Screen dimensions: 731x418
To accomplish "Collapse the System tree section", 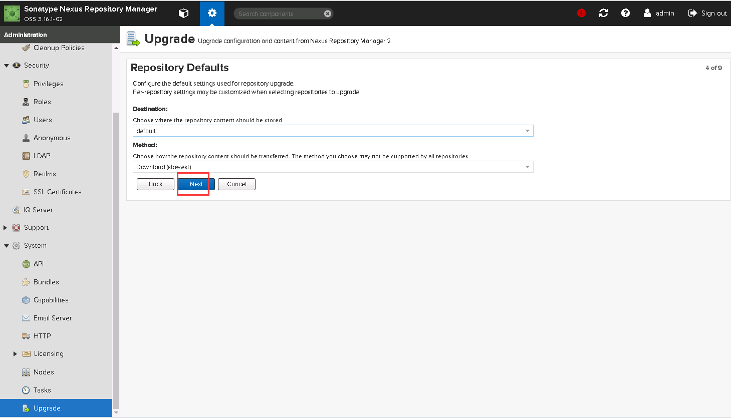I will coord(7,246).
